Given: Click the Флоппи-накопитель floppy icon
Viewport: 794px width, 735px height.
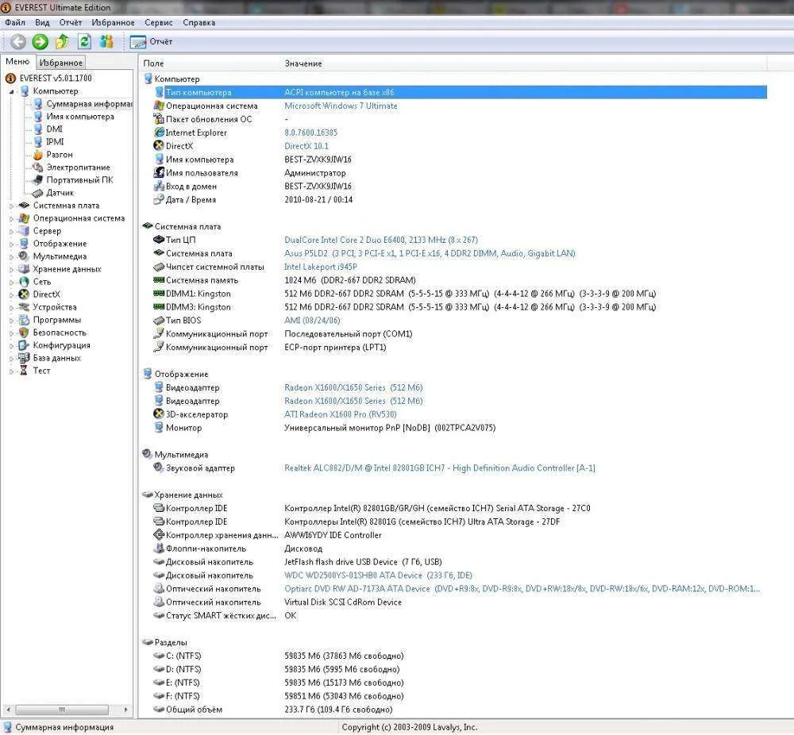Looking at the screenshot, I should tap(159, 548).
